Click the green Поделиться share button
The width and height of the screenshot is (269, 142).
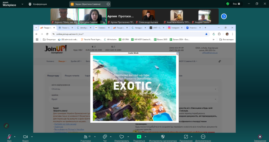pos(139,137)
